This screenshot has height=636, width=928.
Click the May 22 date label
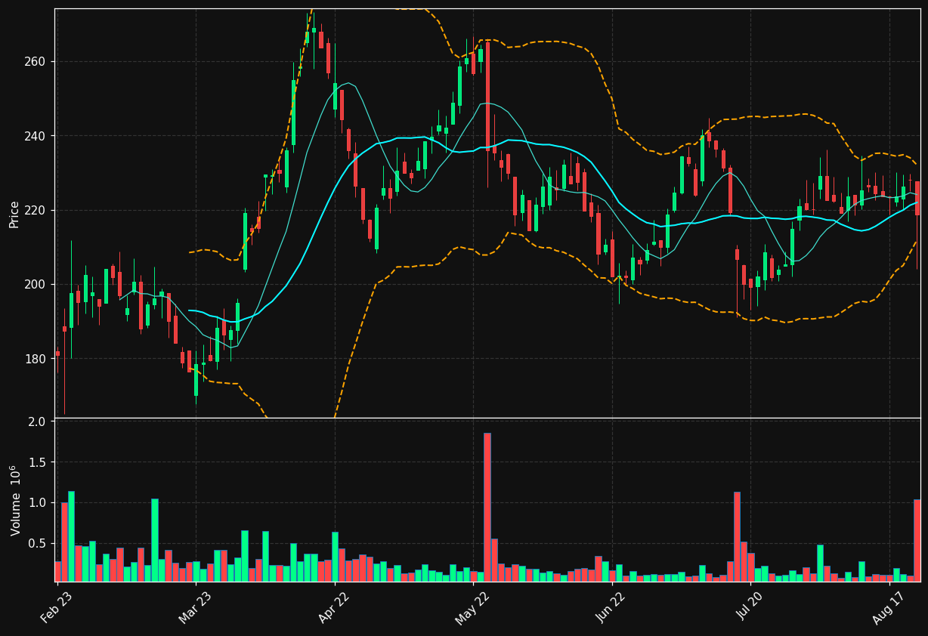click(x=473, y=609)
